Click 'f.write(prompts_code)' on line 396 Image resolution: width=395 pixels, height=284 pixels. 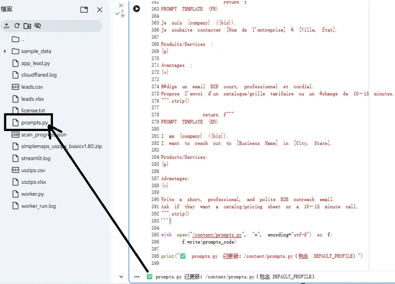tap(209, 242)
